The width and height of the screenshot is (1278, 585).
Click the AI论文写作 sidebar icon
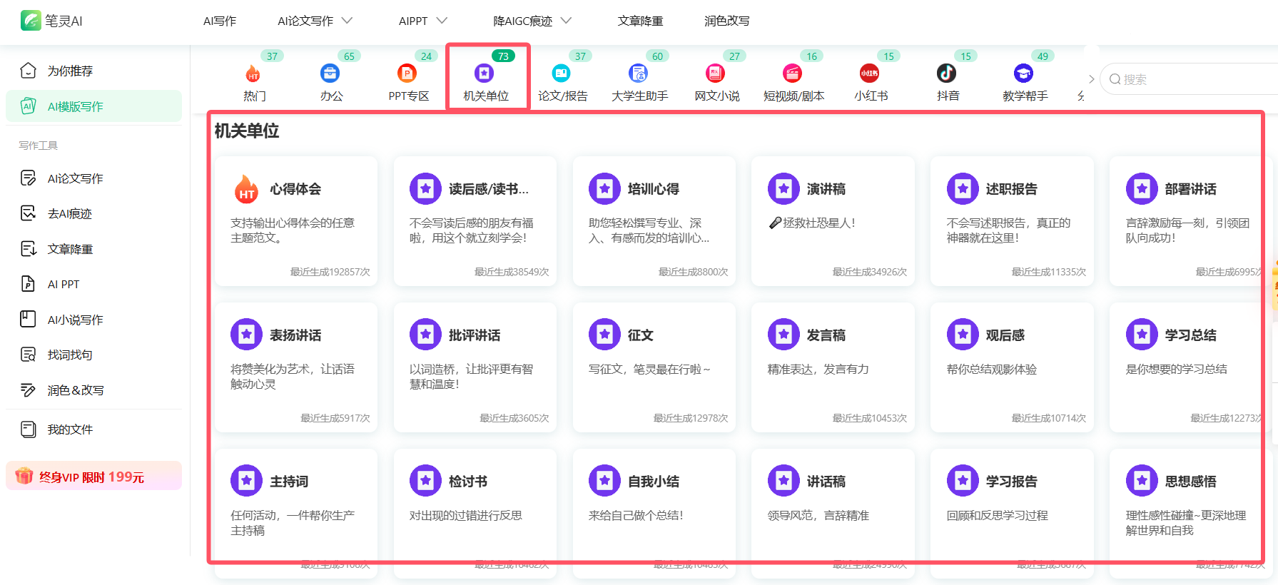[28, 178]
